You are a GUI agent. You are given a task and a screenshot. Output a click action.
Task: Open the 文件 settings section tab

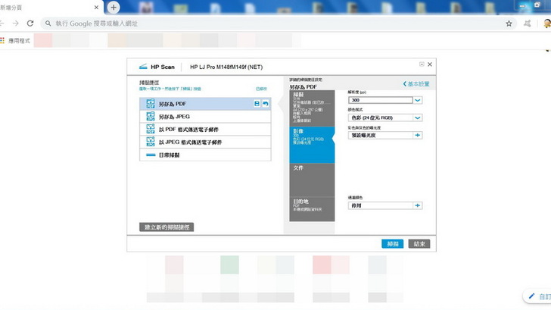tap(312, 180)
